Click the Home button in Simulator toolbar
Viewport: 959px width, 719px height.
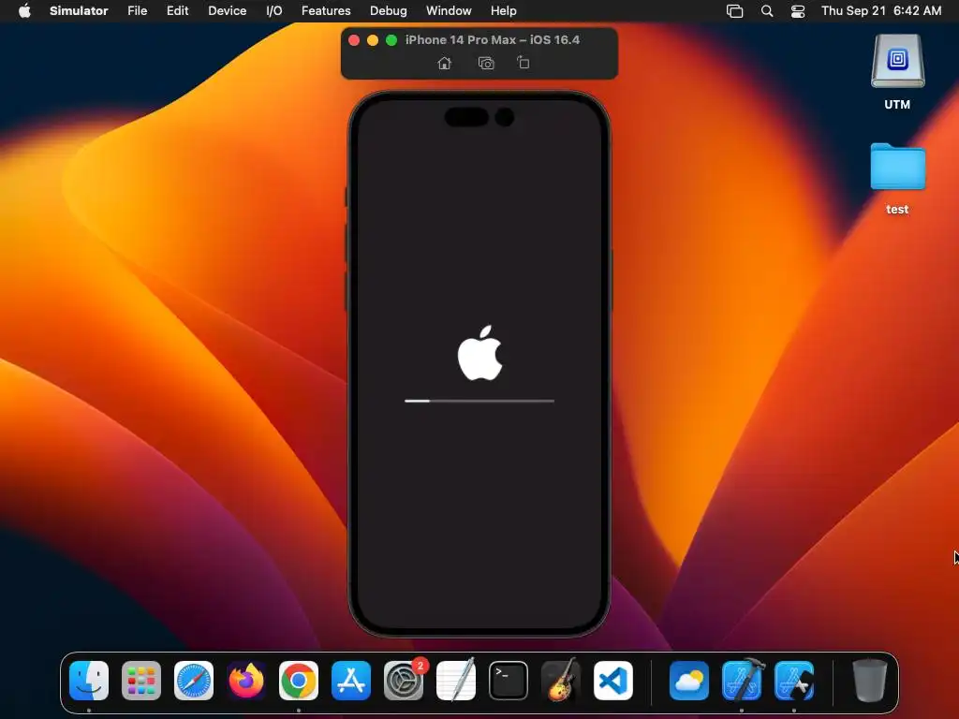445,63
